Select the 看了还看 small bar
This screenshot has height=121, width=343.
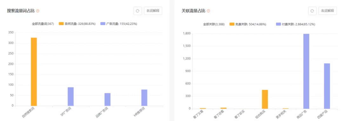(224, 108)
